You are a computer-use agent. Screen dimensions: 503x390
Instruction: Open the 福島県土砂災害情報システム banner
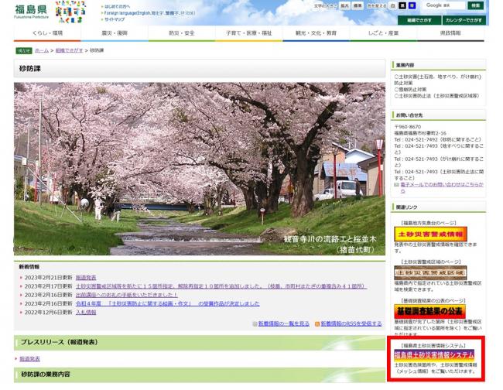tap(434, 354)
